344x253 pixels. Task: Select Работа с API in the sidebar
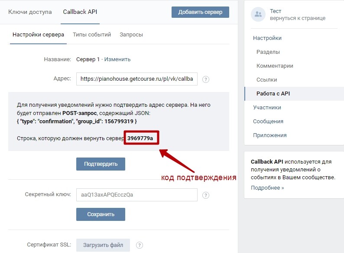coord(294,94)
